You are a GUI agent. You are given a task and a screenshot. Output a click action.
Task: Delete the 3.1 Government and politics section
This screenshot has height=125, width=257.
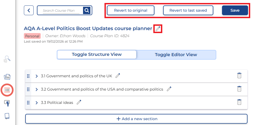point(239,76)
